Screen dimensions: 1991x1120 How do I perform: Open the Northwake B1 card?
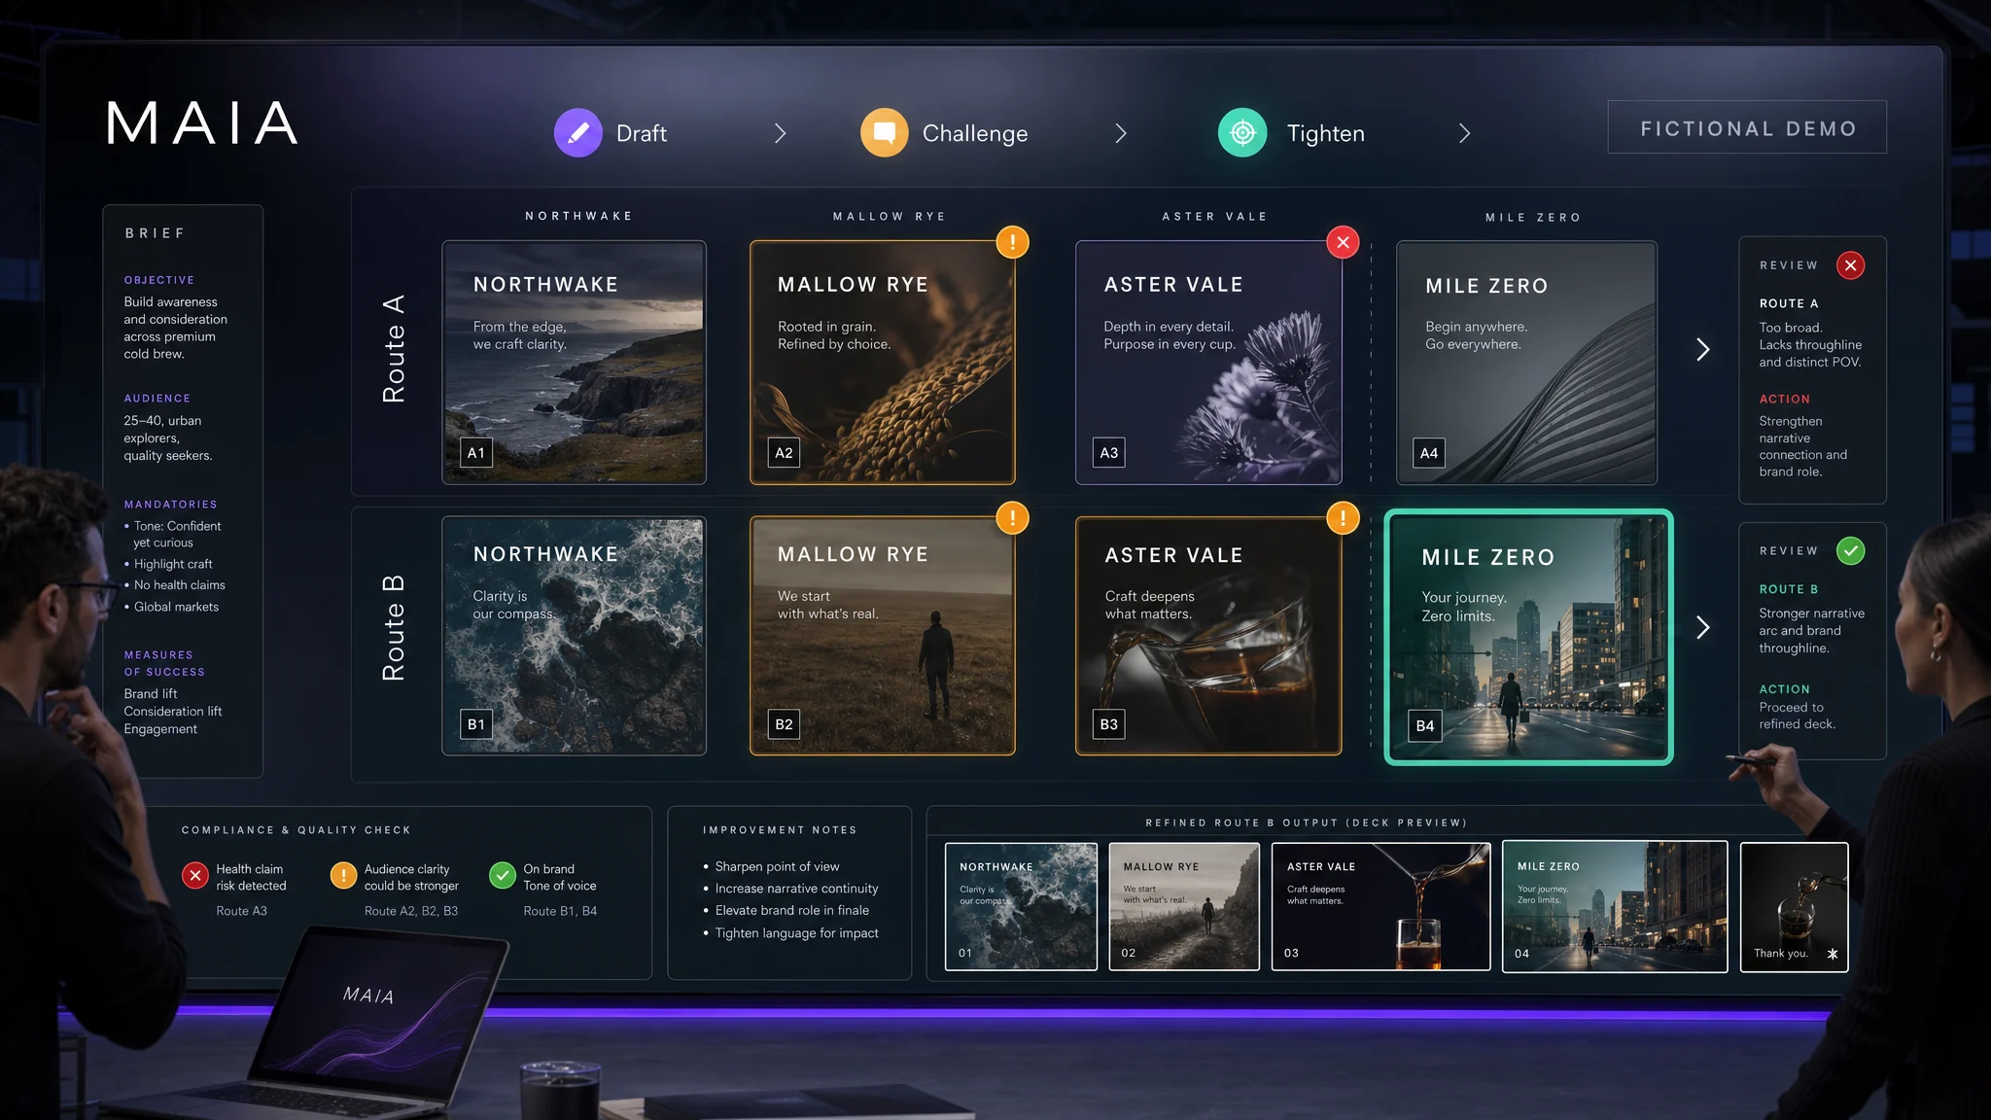click(x=574, y=636)
